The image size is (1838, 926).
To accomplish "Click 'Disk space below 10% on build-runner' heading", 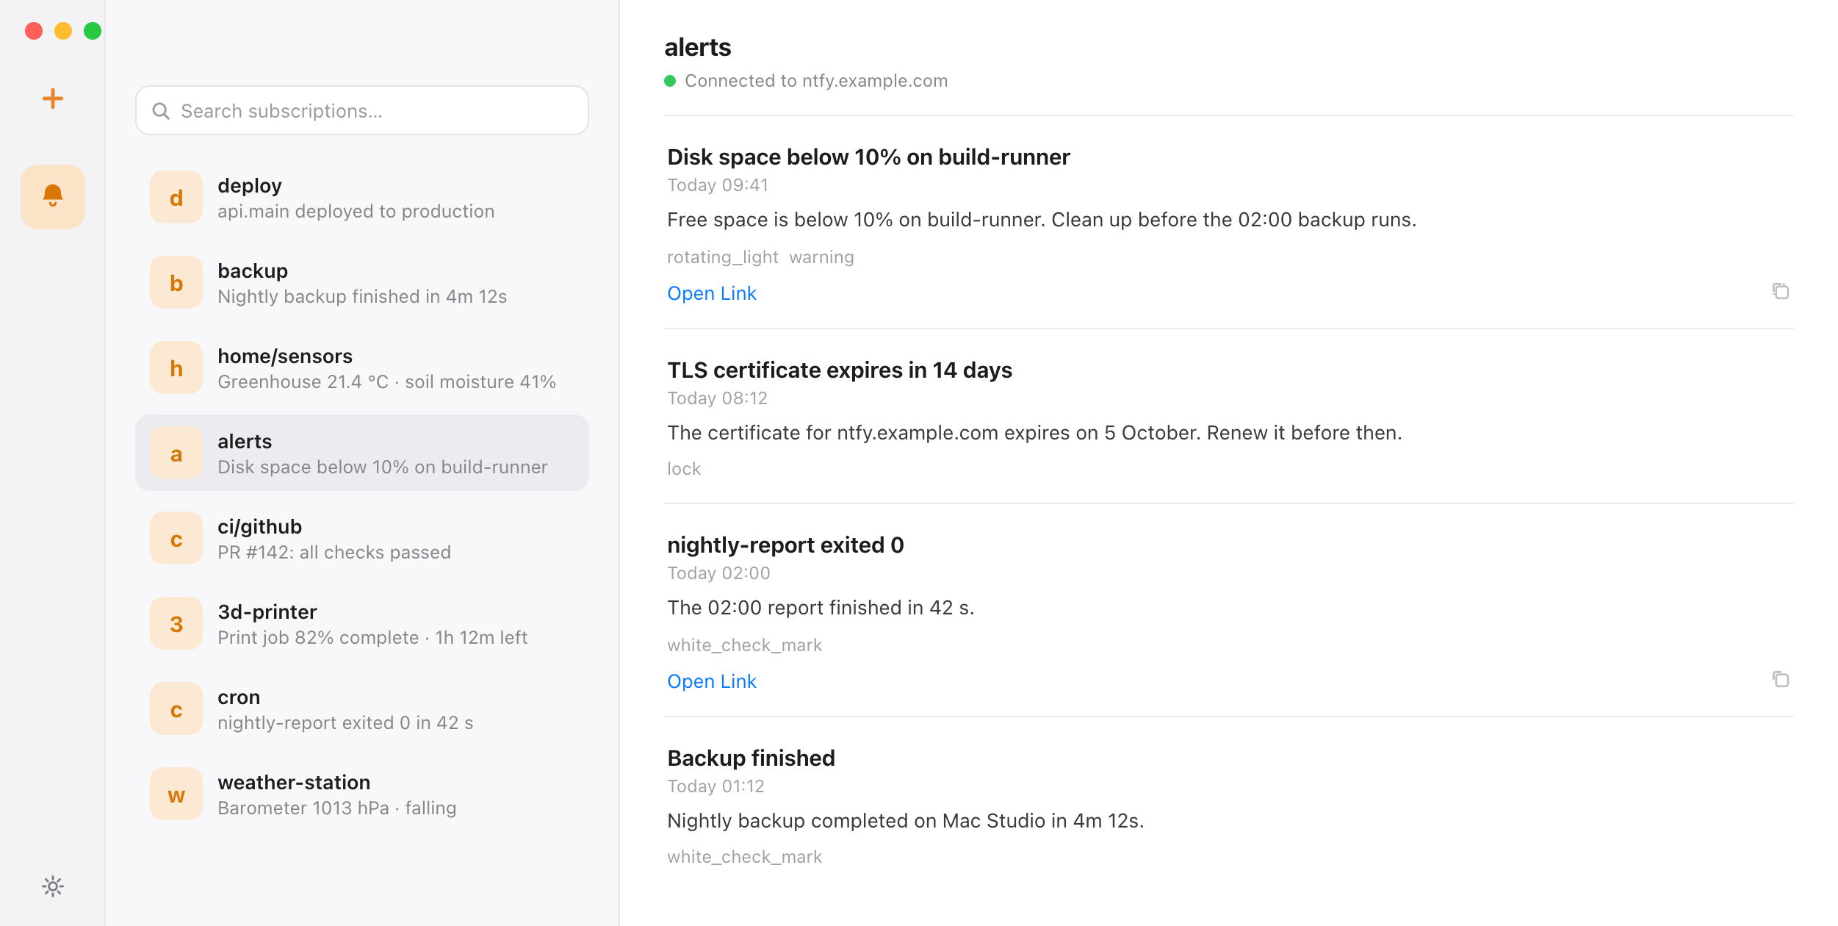I will (868, 157).
